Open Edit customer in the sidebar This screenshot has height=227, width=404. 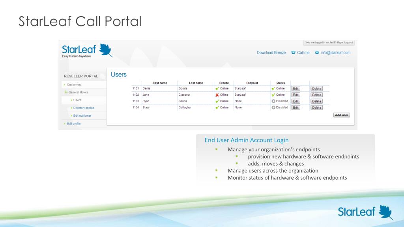point(82,115)
